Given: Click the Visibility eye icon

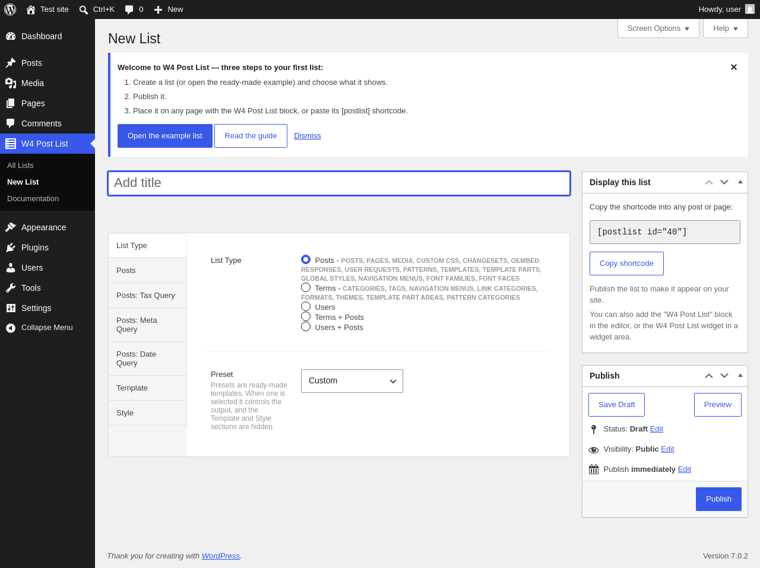Looking at the screenshot, I should 594,450.
